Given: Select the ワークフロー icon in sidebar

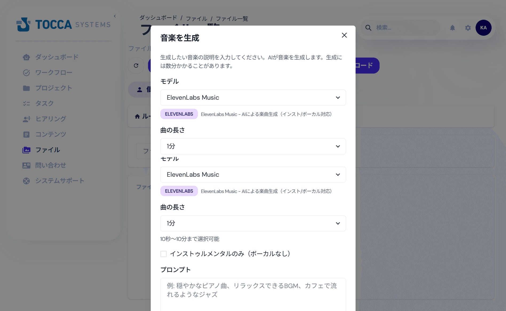Looking at the screenshot, I should [26, 72].
